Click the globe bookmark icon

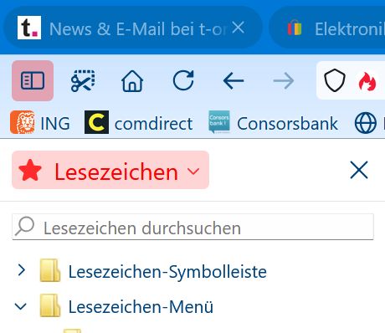click(x=365, y=123)
